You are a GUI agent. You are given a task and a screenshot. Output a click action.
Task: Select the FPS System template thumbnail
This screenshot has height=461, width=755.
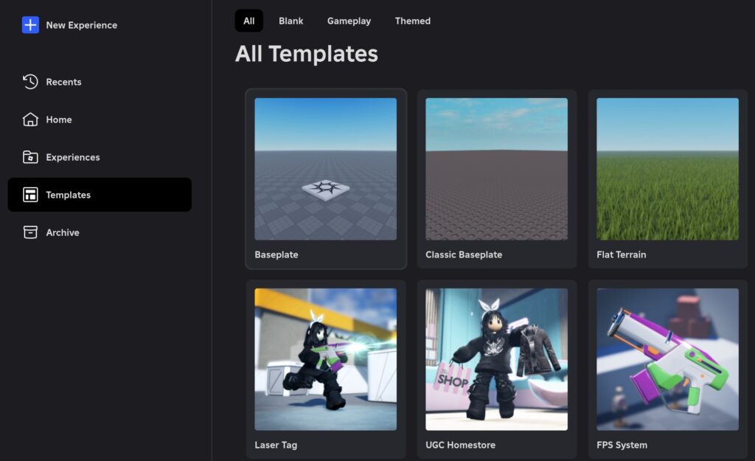pos(667,359)
